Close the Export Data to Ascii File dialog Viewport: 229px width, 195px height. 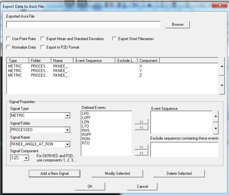point(220,5)
